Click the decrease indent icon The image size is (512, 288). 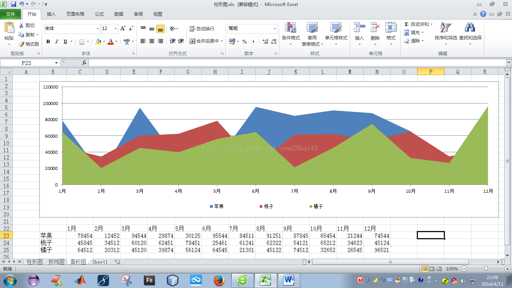click(x=172, y=41)
